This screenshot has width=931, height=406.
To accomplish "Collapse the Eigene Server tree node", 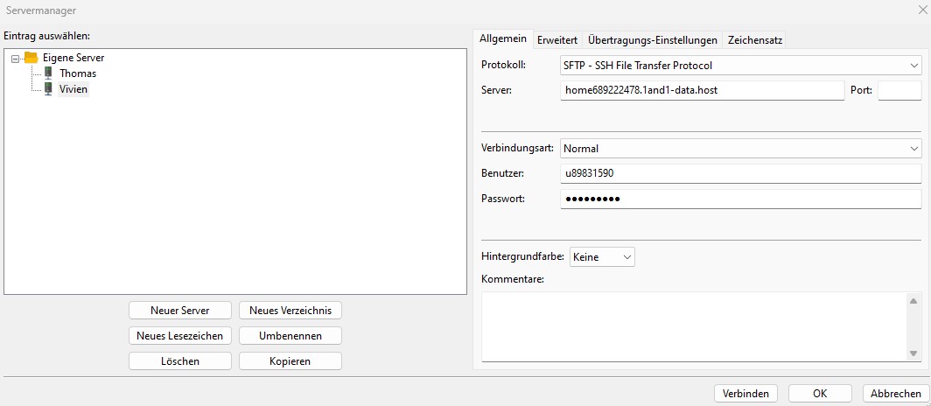I will (x=14, y=58).
